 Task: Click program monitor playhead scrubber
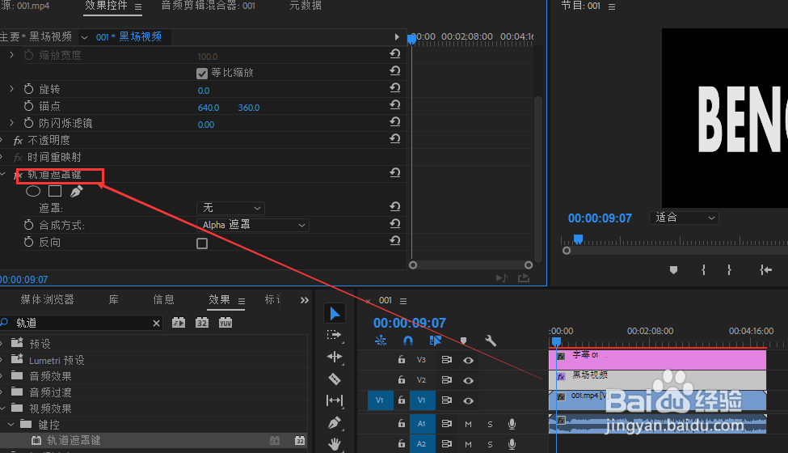579,239
